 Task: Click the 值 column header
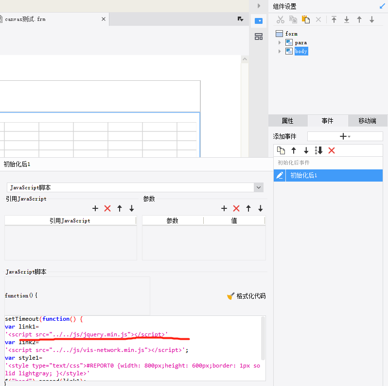234,221
